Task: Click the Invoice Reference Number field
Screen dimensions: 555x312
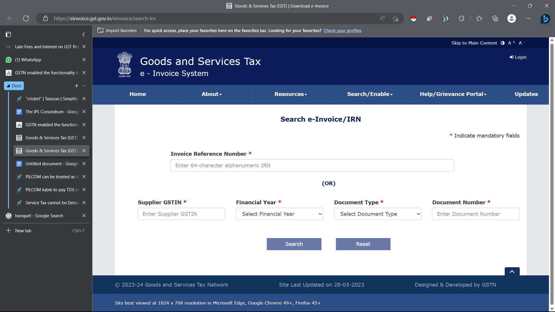Action: point(312,166)
